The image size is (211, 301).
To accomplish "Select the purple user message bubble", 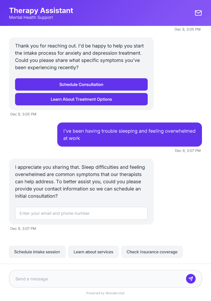I will click(129, 135).
